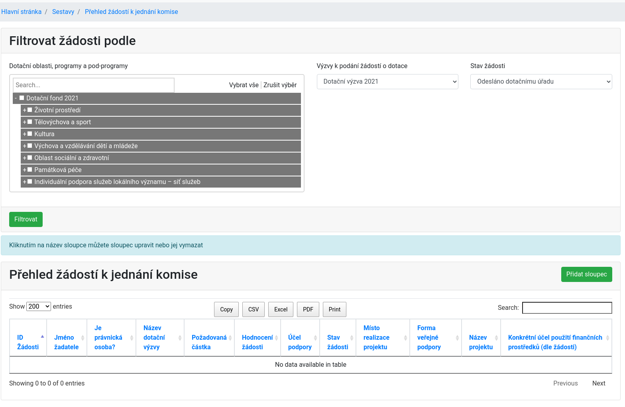
Task: Tick the Kultura checkbox
Action: pos(30,134)
